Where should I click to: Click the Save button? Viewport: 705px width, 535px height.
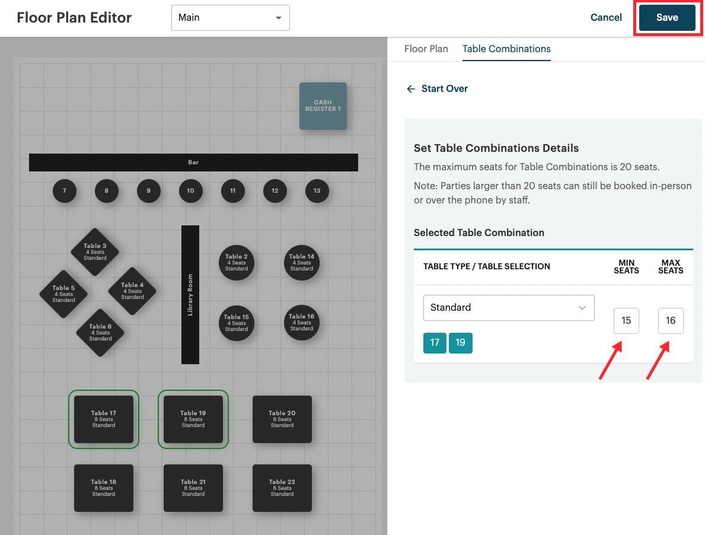(667, 17)
